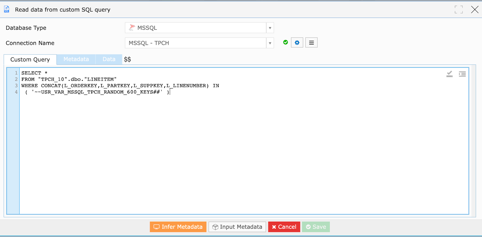Click the SQL document icon in title
This screenshot has width=482, height=237.
point(7,10)
